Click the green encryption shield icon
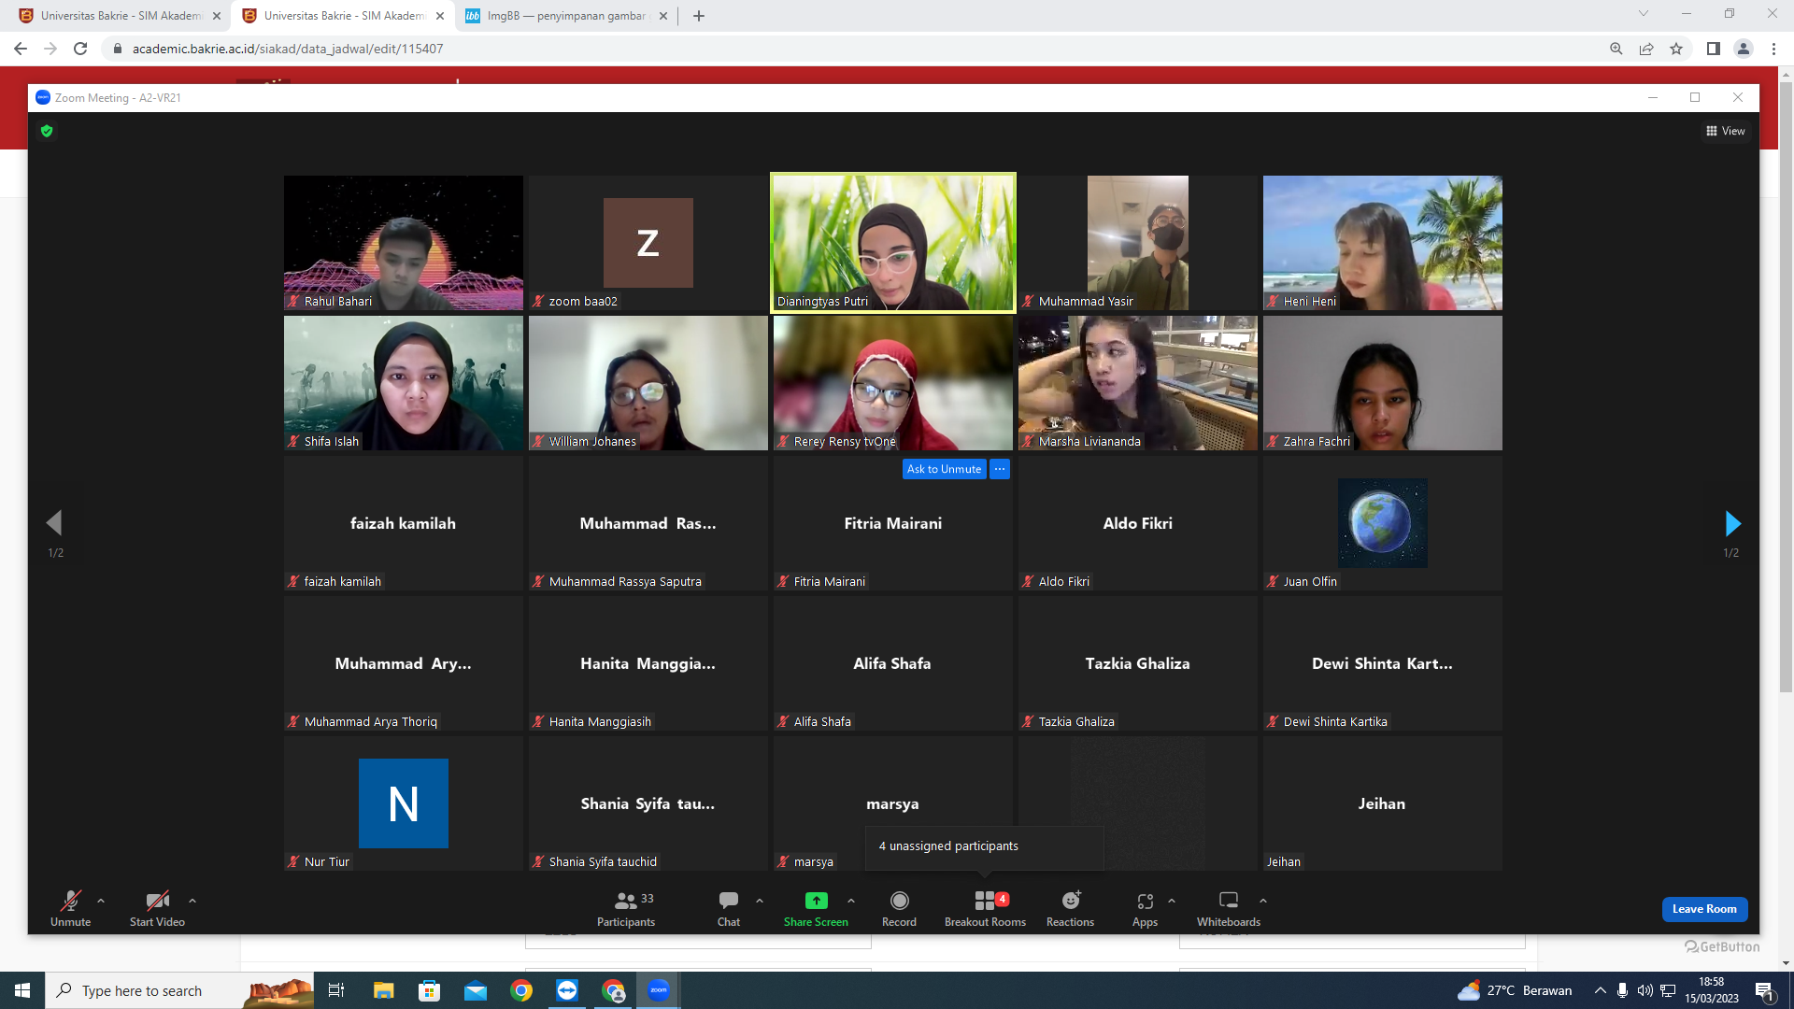This screenshot has height=1009, width=1794. (x=47, y=132)
